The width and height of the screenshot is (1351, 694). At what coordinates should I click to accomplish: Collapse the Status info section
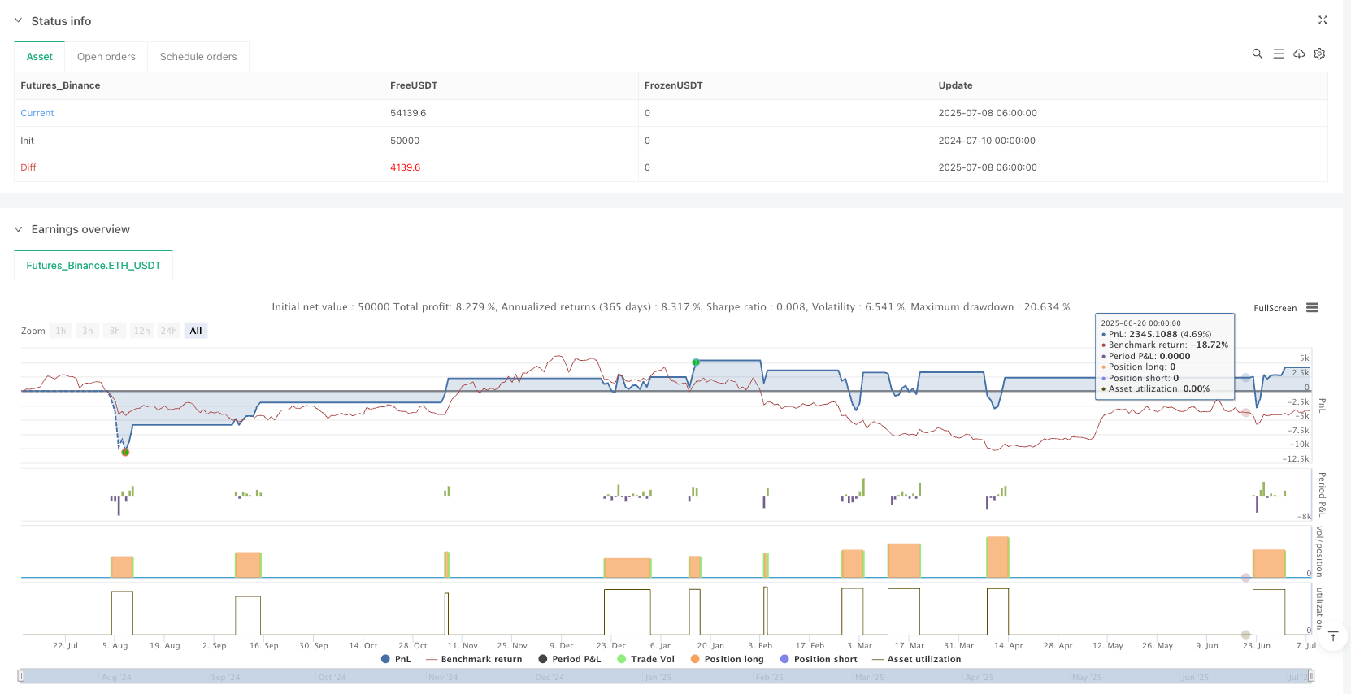click(19, 21)
